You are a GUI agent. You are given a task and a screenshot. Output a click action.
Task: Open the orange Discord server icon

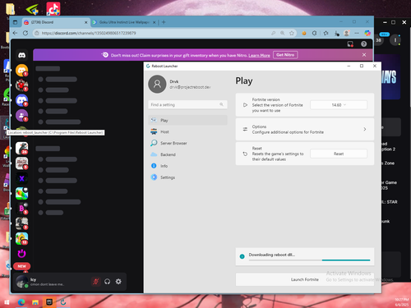pos(21,70)
